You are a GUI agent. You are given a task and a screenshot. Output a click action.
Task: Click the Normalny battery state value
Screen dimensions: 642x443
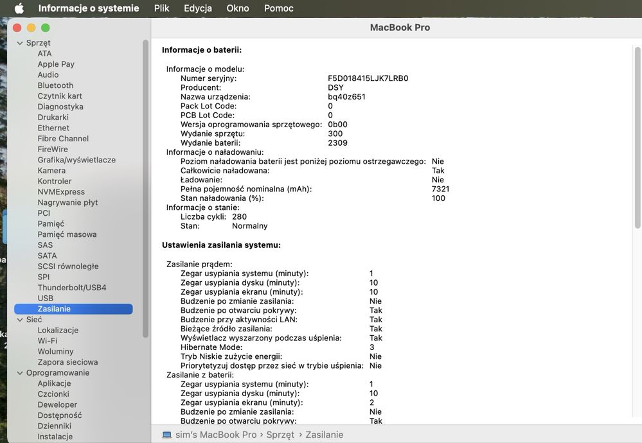click(250, 226)
